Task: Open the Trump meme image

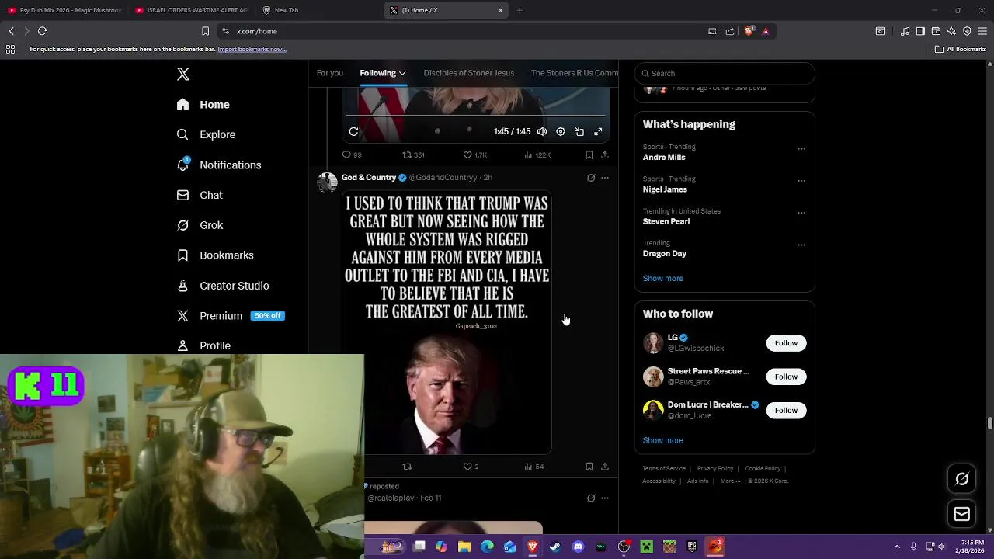Action: 447,322
